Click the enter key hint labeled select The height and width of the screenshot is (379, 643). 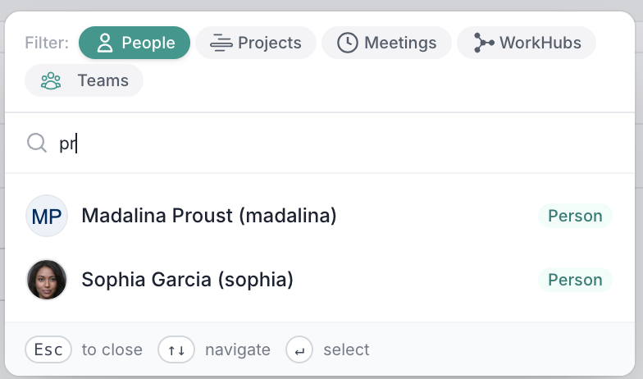pos(300,350)
